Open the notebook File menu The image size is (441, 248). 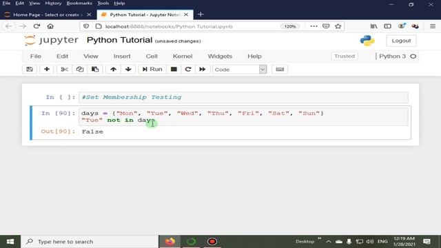(36, 56)
